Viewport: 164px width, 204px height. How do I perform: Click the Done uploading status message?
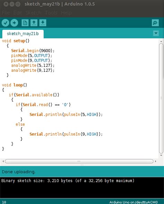[19, 172]
